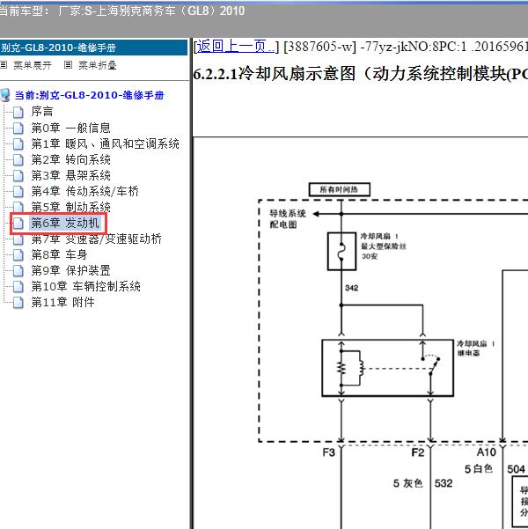Click the 别克-GL8-2010-维修手册 panel header

click(93, 48)
